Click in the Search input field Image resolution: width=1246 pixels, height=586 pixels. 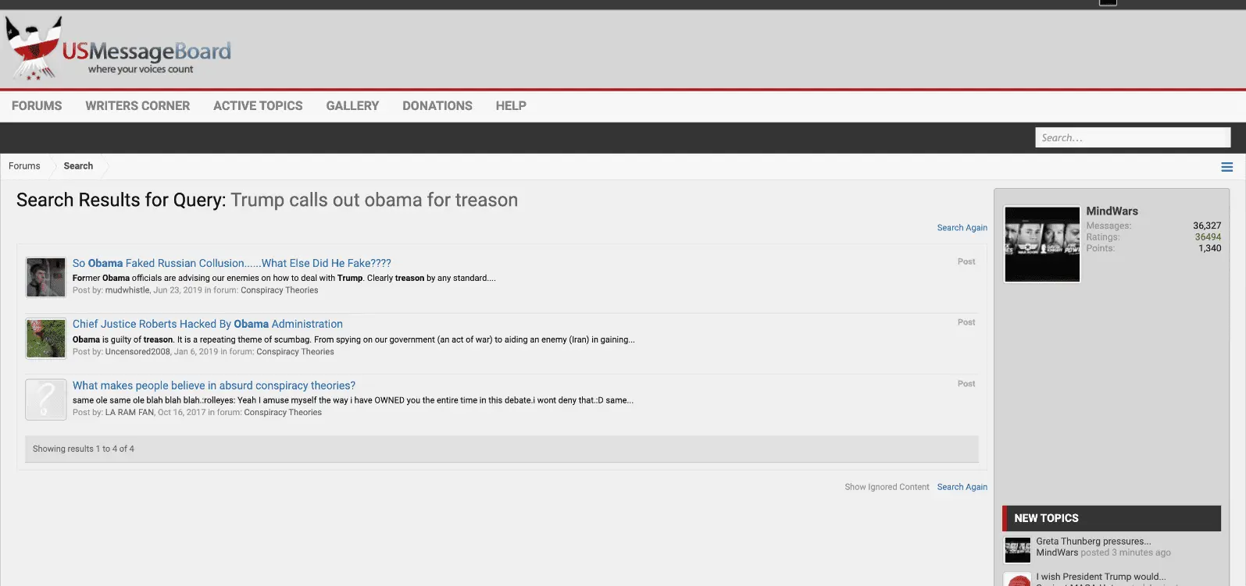pyautogui.click(x=1133, y=137)
